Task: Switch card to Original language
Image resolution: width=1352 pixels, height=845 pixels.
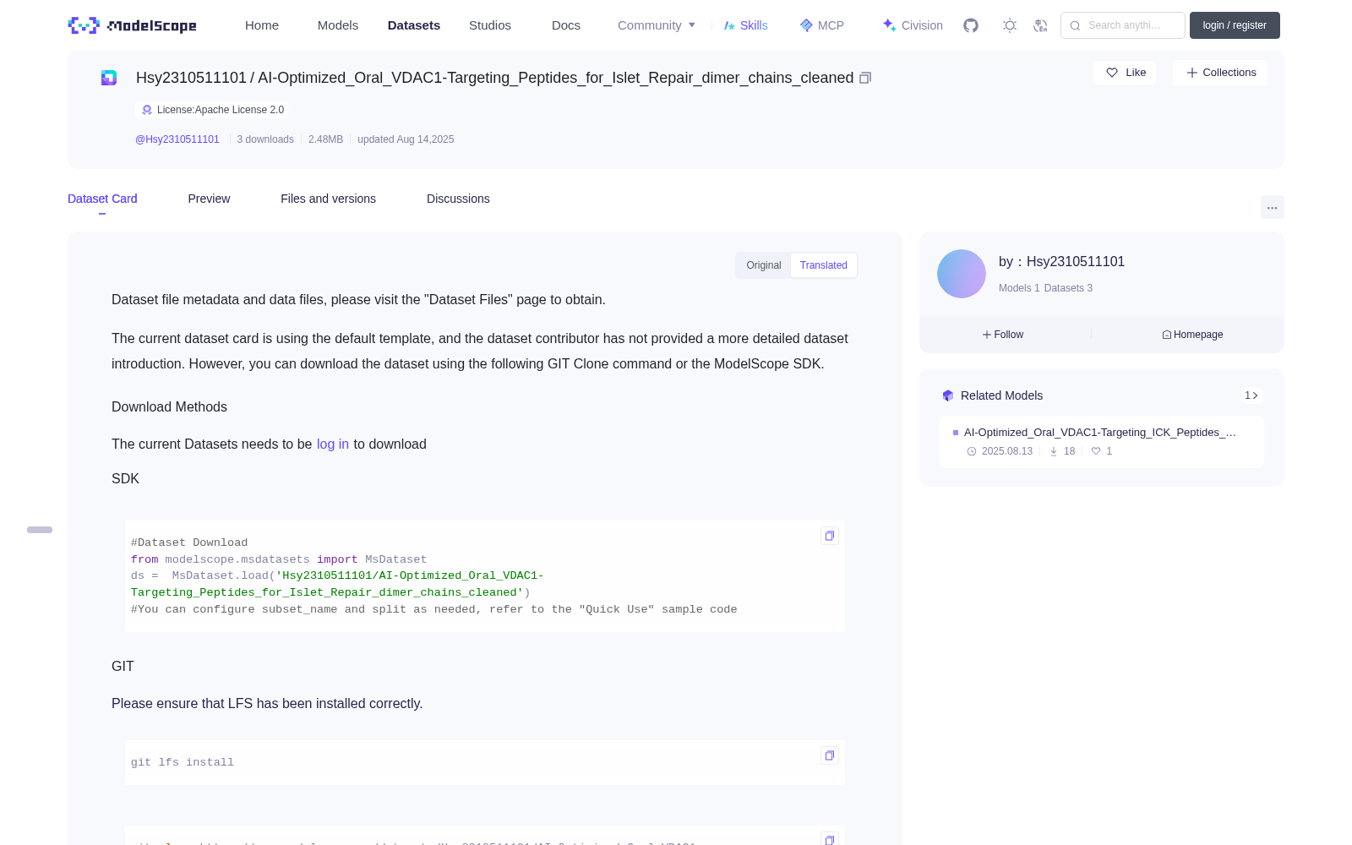Action: (x=764, y=265)
